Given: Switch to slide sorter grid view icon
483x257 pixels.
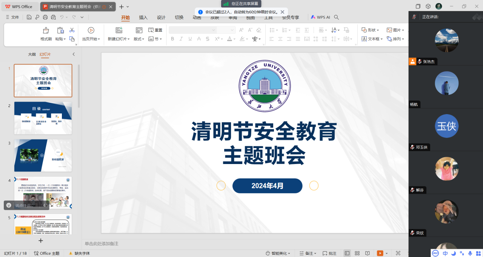Looking at the screenshot, I should [x=357, y=253].
